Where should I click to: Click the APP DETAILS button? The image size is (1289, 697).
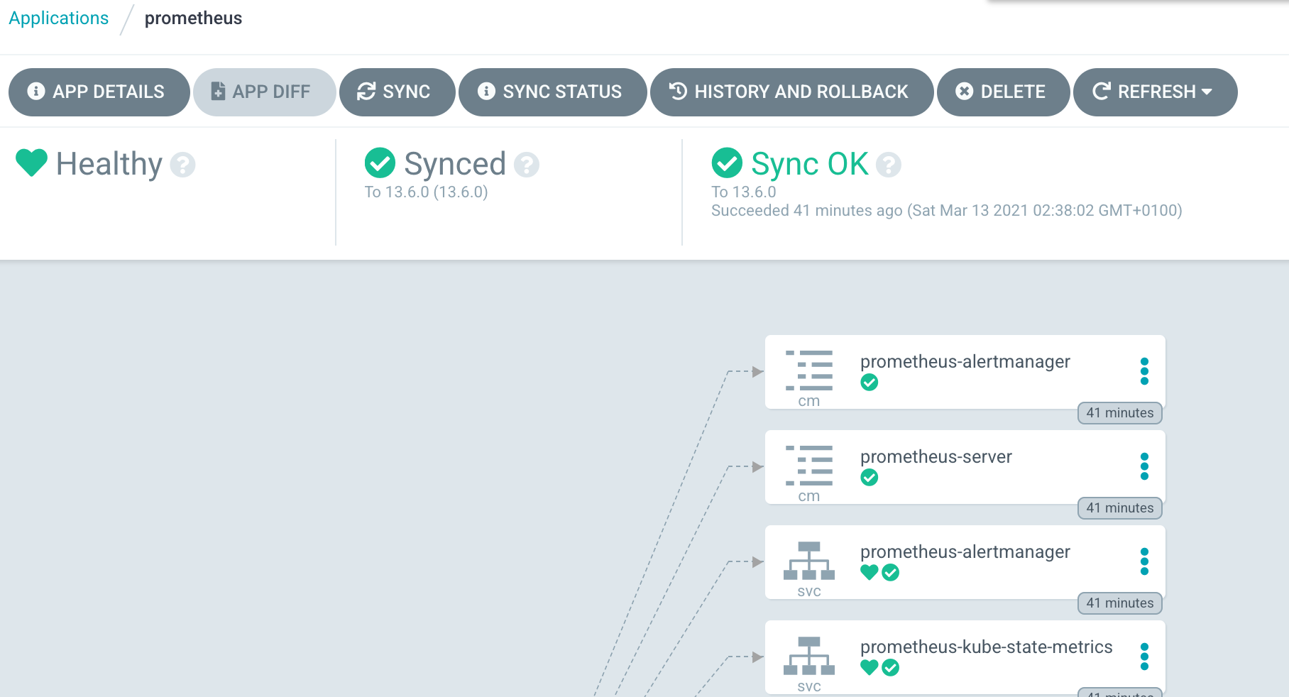(99, 92)
